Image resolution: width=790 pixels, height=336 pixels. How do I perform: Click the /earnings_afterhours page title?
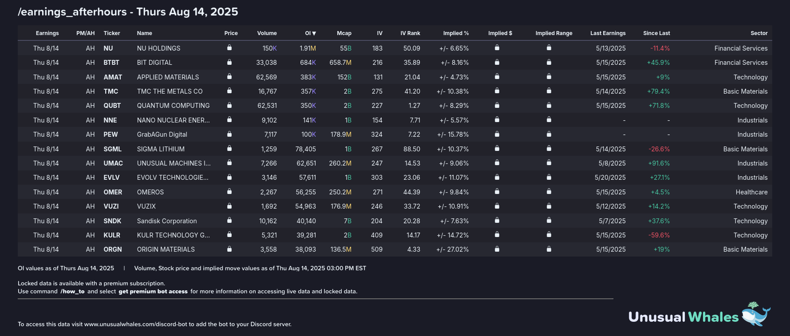pyautogui.click(x=72, y=12)
